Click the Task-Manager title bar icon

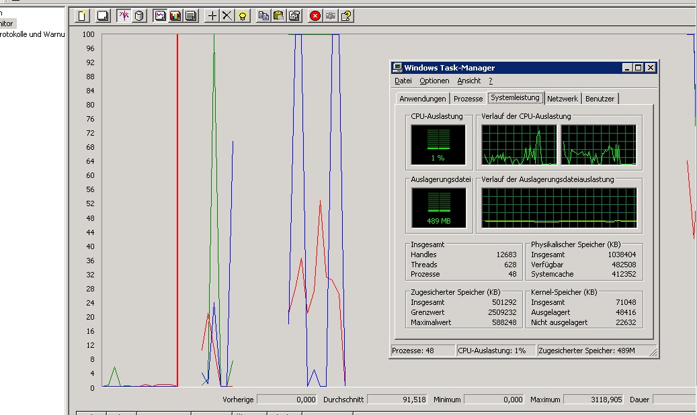pos(397,68)
